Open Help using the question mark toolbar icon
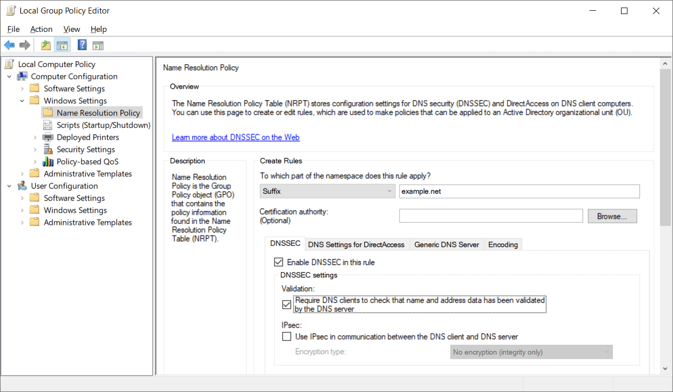 click(82, 45)
